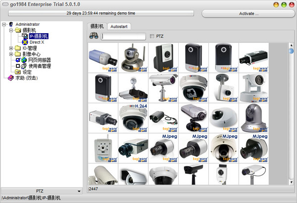Expand the 影像中心 tree node
The image size is (297, 203).
point(11,54)
